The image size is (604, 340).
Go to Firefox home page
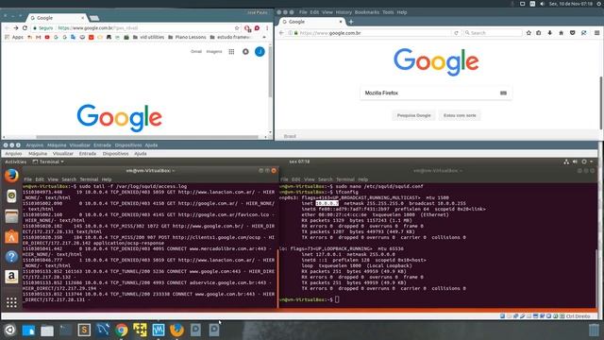[x=562, y=33]
